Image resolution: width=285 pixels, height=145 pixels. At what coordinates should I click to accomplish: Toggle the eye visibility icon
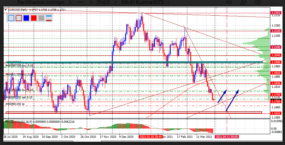pos(258,2)
